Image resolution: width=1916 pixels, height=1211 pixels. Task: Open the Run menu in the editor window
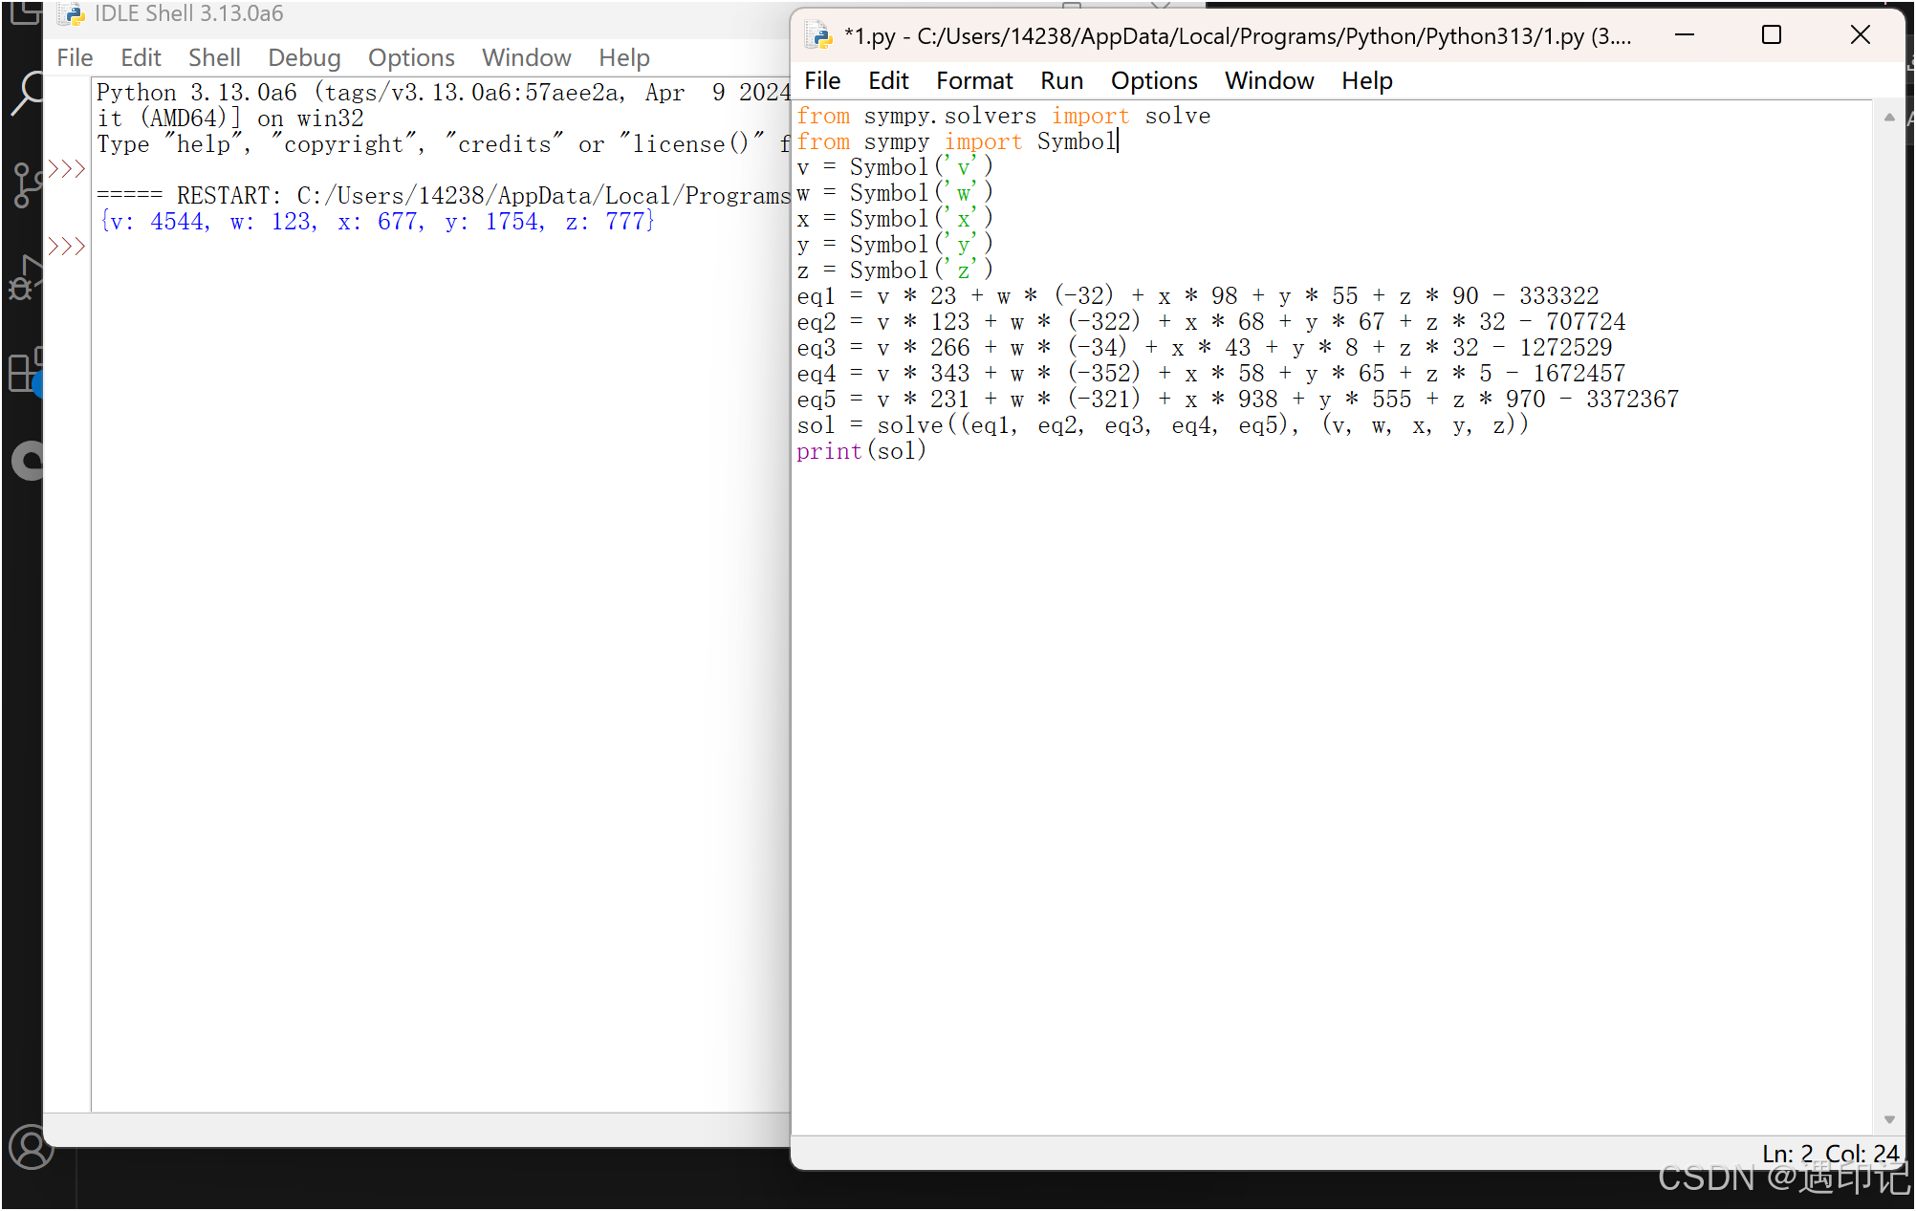[1061, 80]
